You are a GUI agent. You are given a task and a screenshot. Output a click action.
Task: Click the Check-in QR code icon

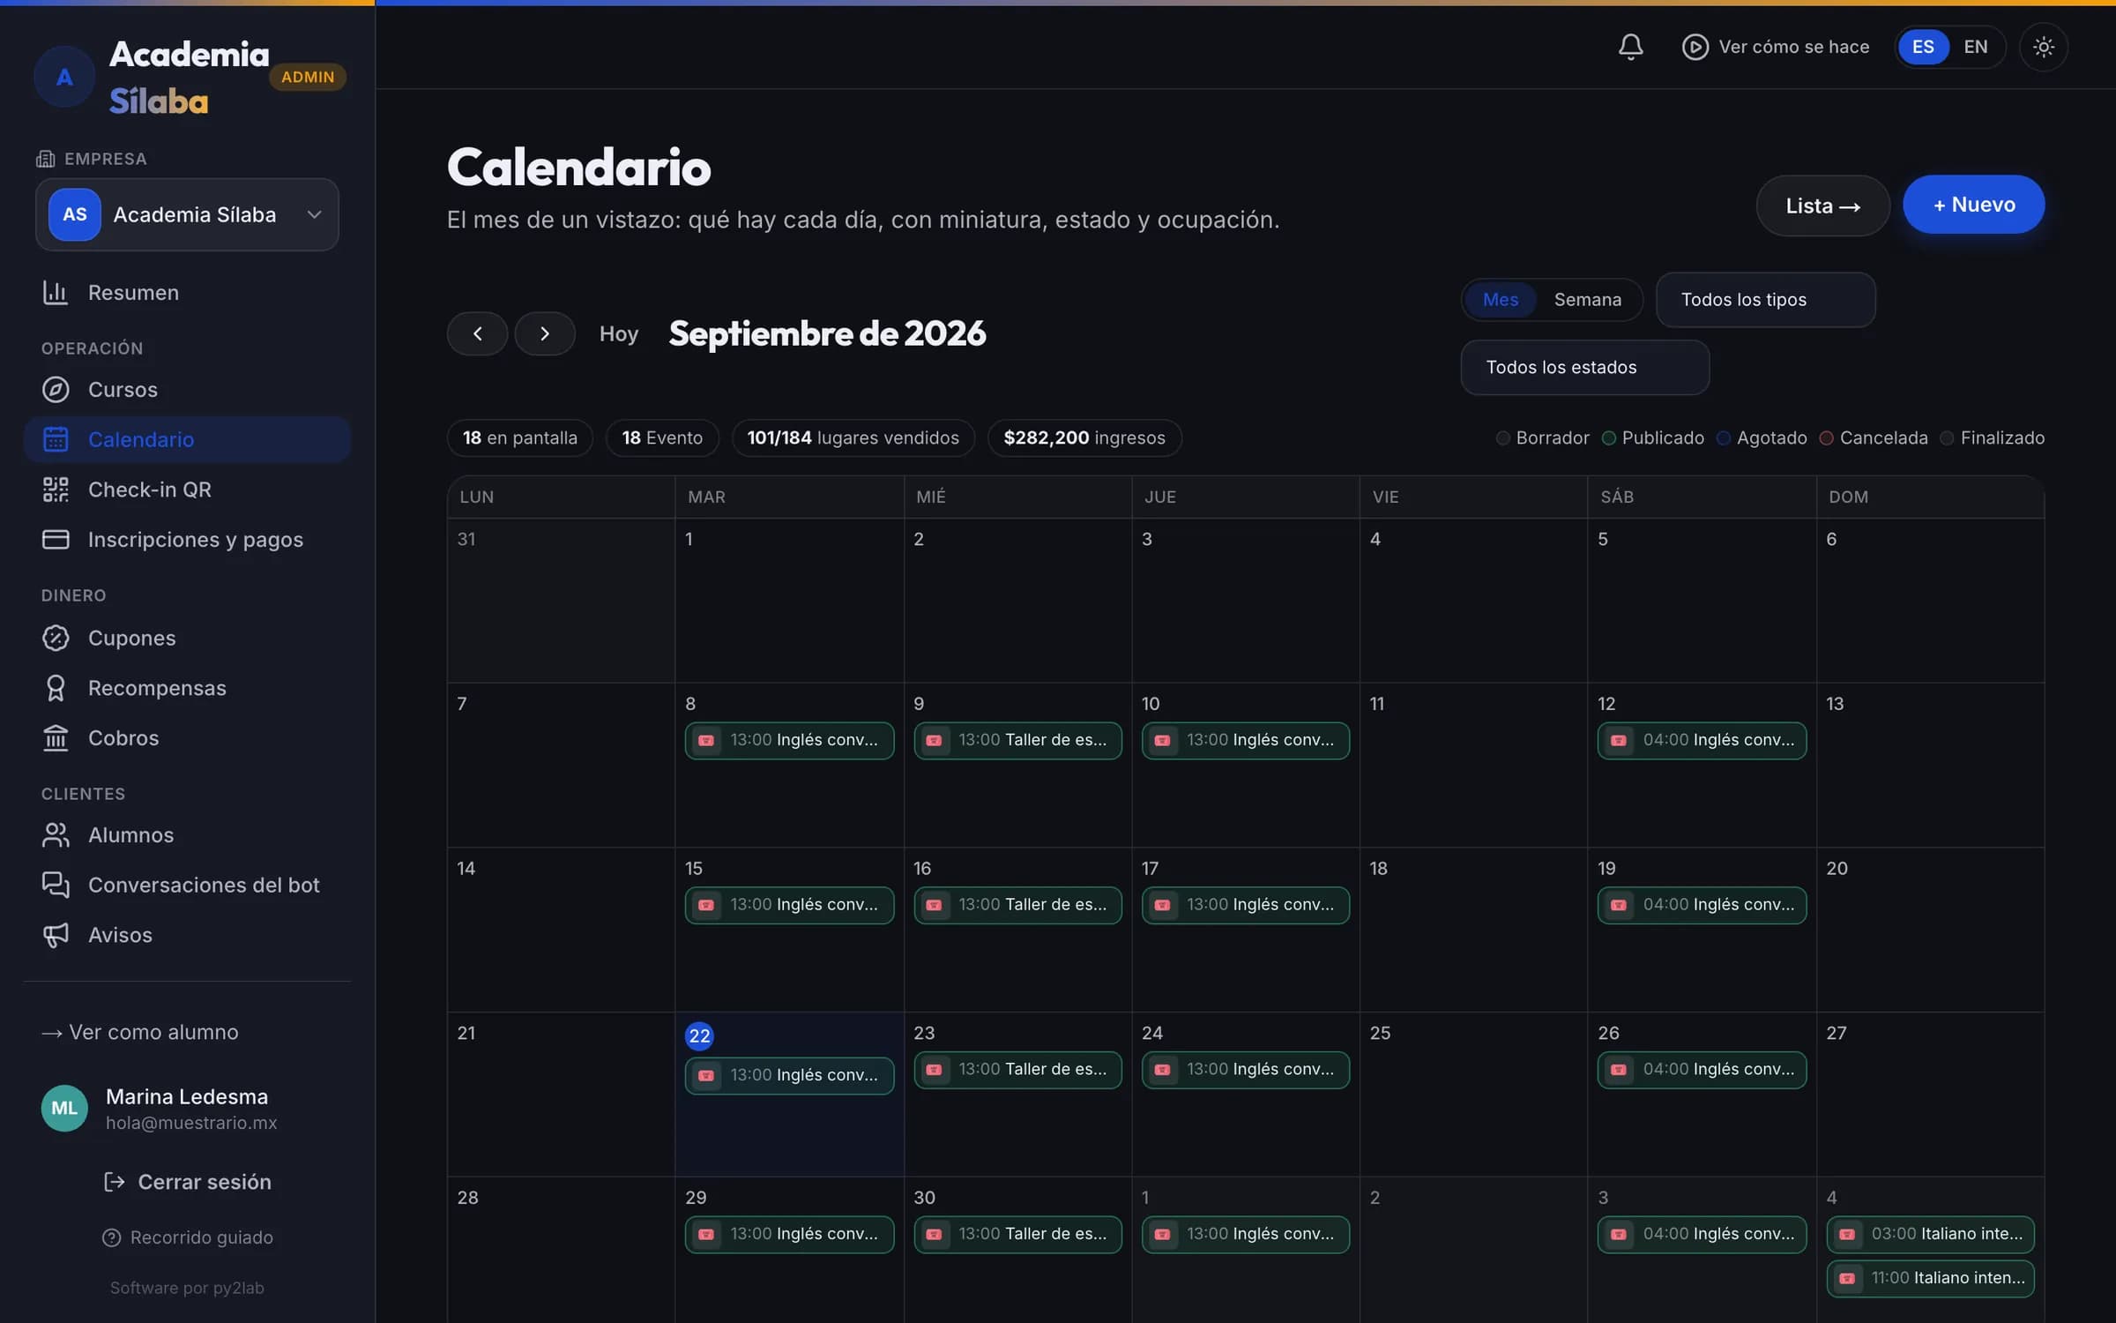point(56,489)
